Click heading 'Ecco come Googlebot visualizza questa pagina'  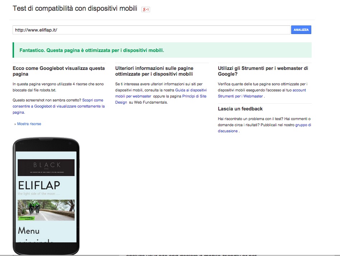tap(59, 71)
